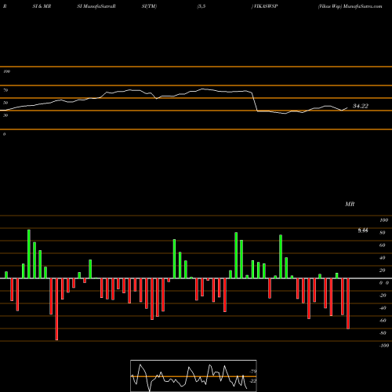Click '(Vikas Wsp) MunafaSutra.com' title text
This screenshot has width=392, height=392.
(x=350, y=6)
